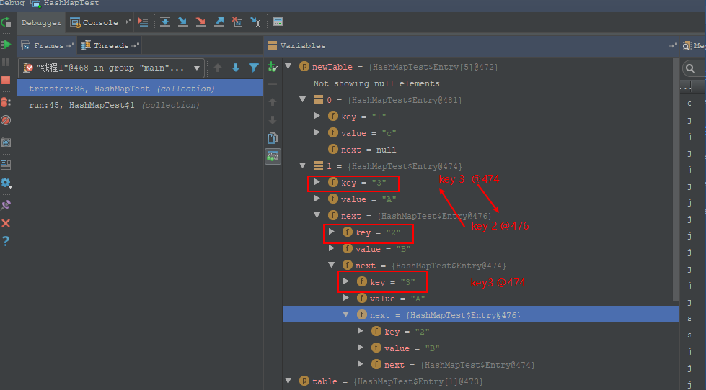Expand value = "c" field

pyautogui.click(x=317, y=132)
